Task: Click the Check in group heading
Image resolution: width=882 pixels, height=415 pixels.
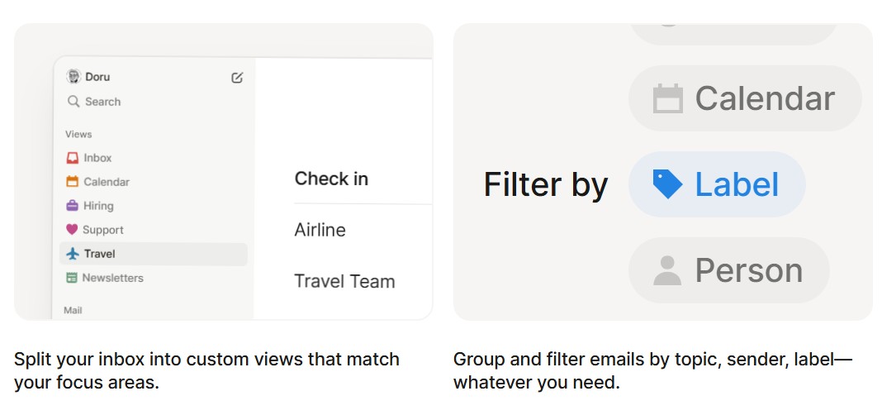Action: click(331, 179)
